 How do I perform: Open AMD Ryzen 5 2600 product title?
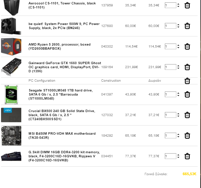(59, 47)
